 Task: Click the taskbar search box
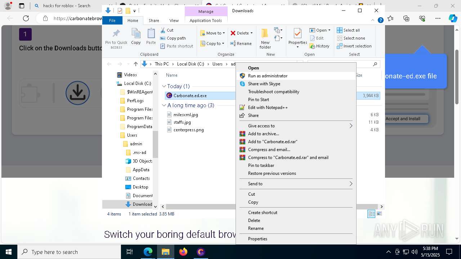point(69,252)
